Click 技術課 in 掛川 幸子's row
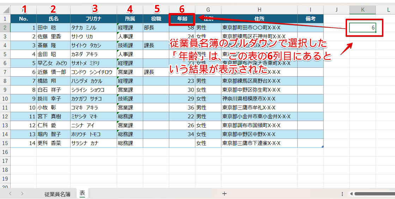The height and width of the screenshot is (199, 395). [130, 99]
